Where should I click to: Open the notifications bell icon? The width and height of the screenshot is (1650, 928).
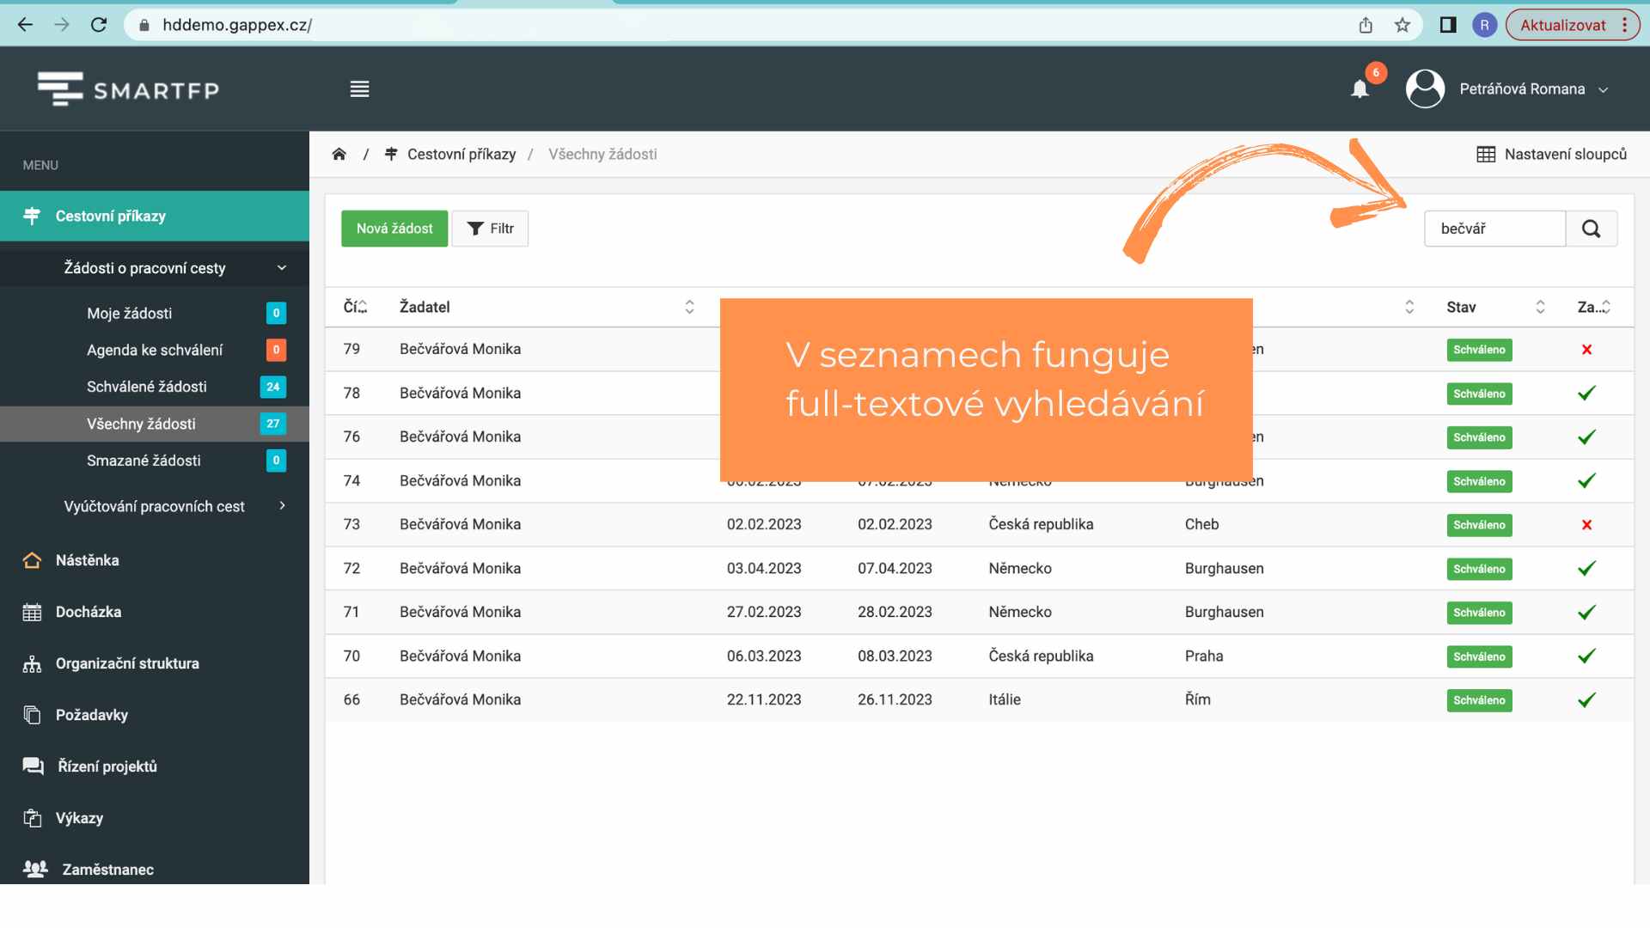click(1360, 89)
